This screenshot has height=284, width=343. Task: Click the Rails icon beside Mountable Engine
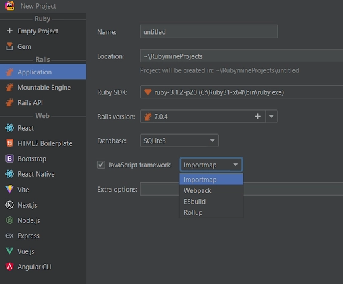(9, 87)
